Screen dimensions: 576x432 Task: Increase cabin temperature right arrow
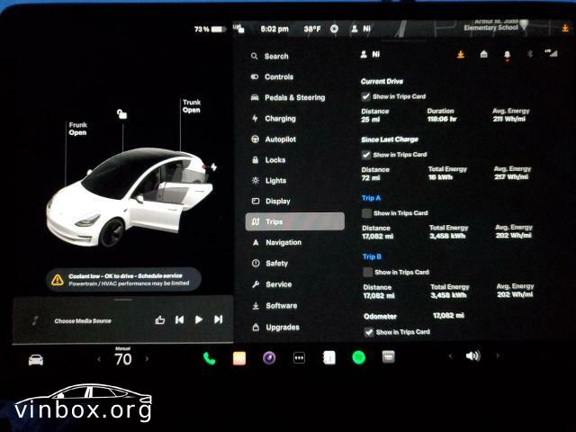(x=147, y=359)
